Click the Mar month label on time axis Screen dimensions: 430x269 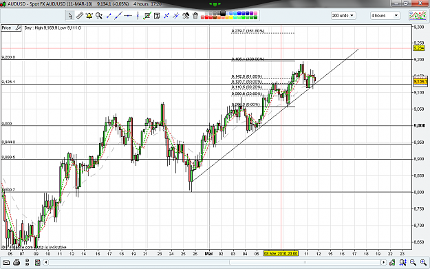pyautogui.click(x=208, y=254)
